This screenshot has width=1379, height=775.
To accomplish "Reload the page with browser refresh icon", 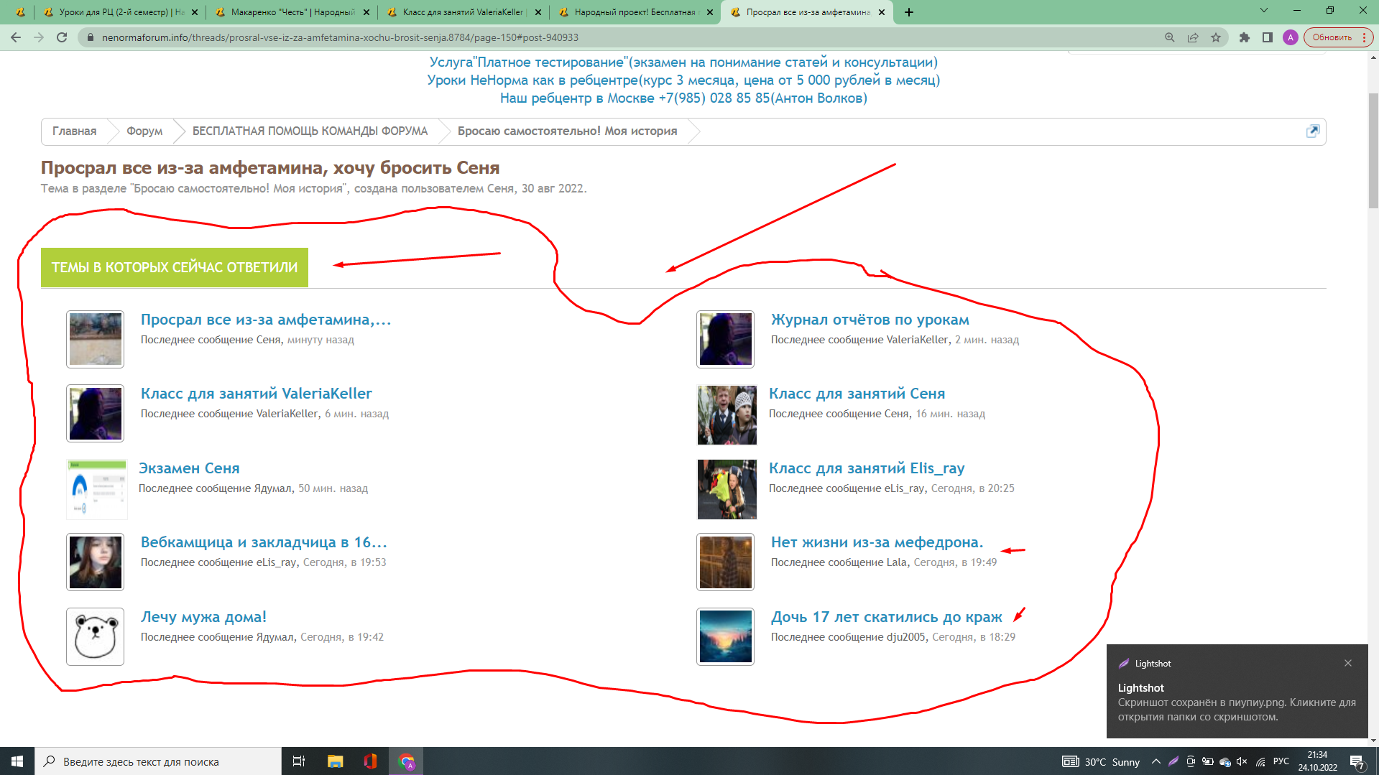I will click(62, 37).
